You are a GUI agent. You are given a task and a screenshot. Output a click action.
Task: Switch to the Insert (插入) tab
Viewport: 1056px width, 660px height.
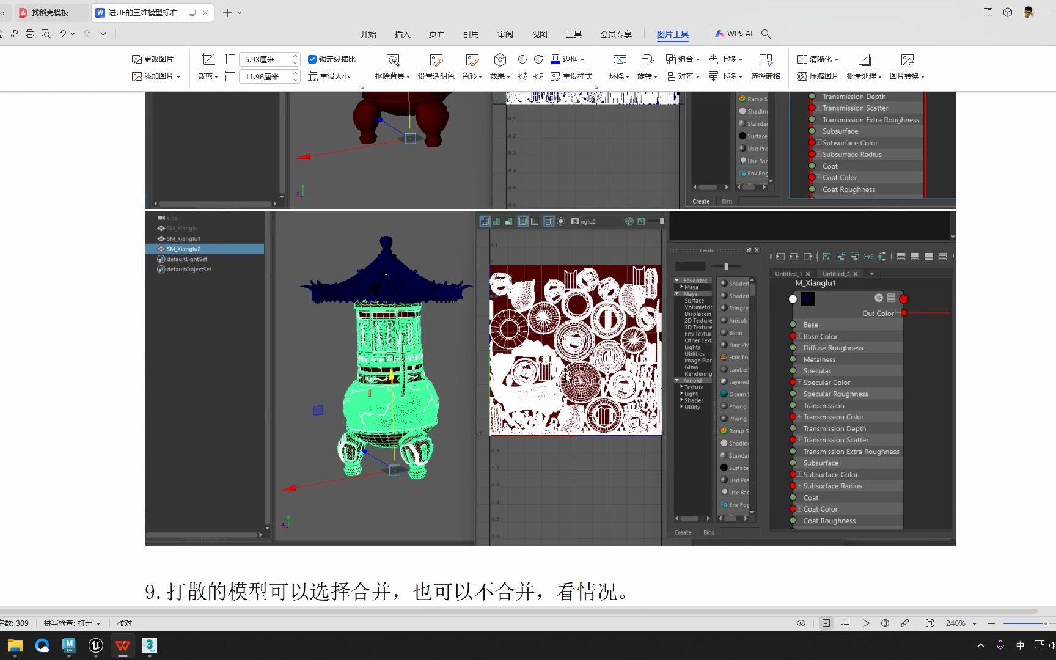[x=402, y=34]
